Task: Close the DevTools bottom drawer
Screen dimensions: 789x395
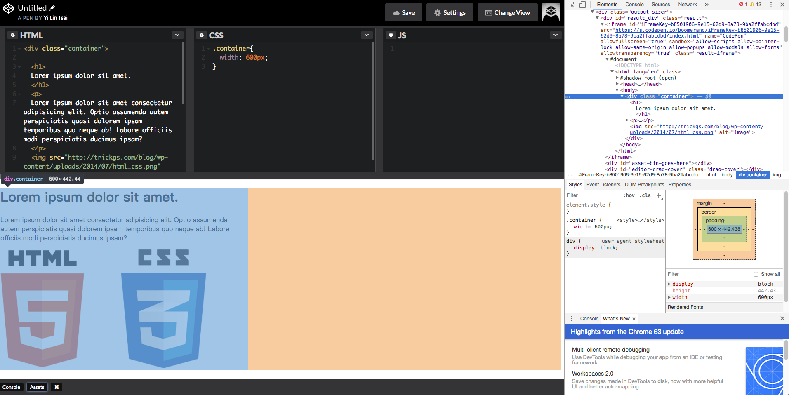Action: [782, 318]
